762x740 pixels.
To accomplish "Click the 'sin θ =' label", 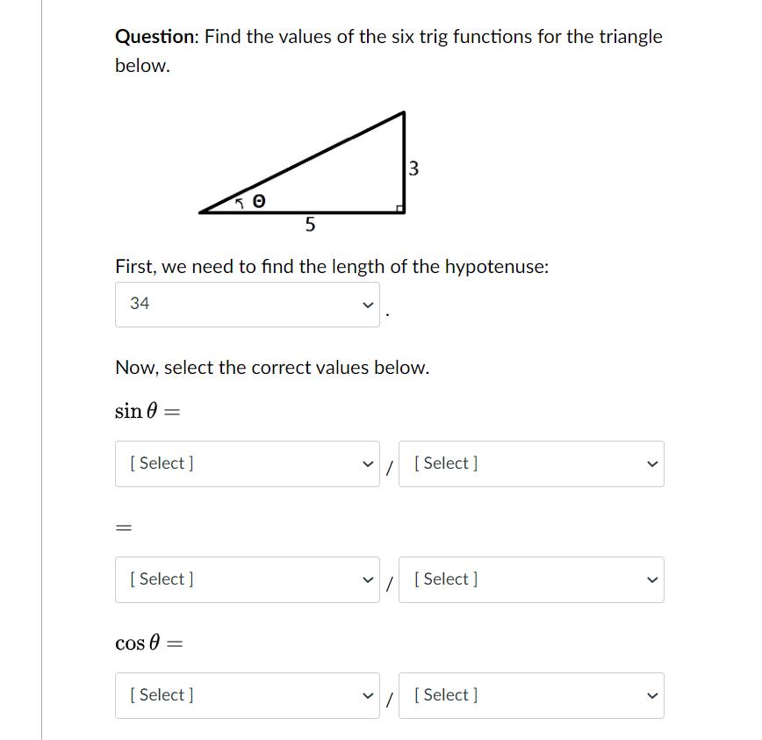I will point(147,411).
